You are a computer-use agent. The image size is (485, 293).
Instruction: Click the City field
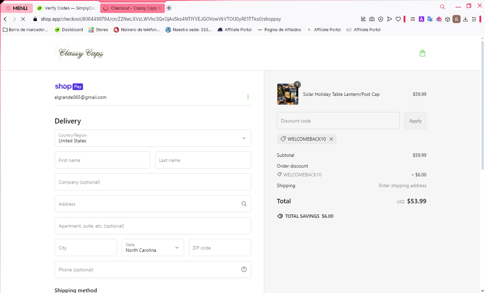coord(86,248)
